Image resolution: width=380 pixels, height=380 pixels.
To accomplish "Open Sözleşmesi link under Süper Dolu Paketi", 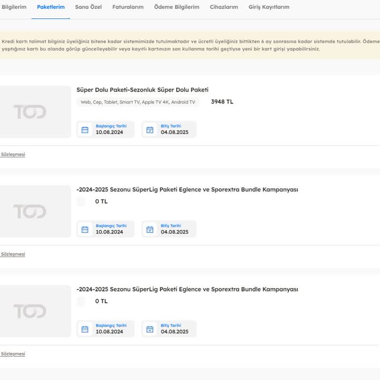I will 13,154.
